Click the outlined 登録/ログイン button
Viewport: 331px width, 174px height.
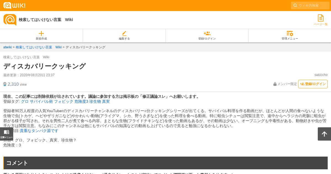[x=313, y=84]
